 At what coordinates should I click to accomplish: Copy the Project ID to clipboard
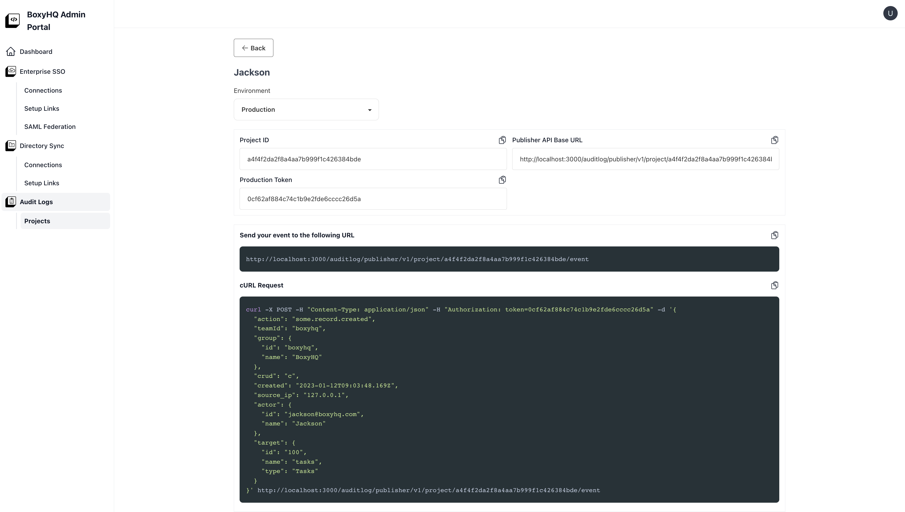click(502, 140)
